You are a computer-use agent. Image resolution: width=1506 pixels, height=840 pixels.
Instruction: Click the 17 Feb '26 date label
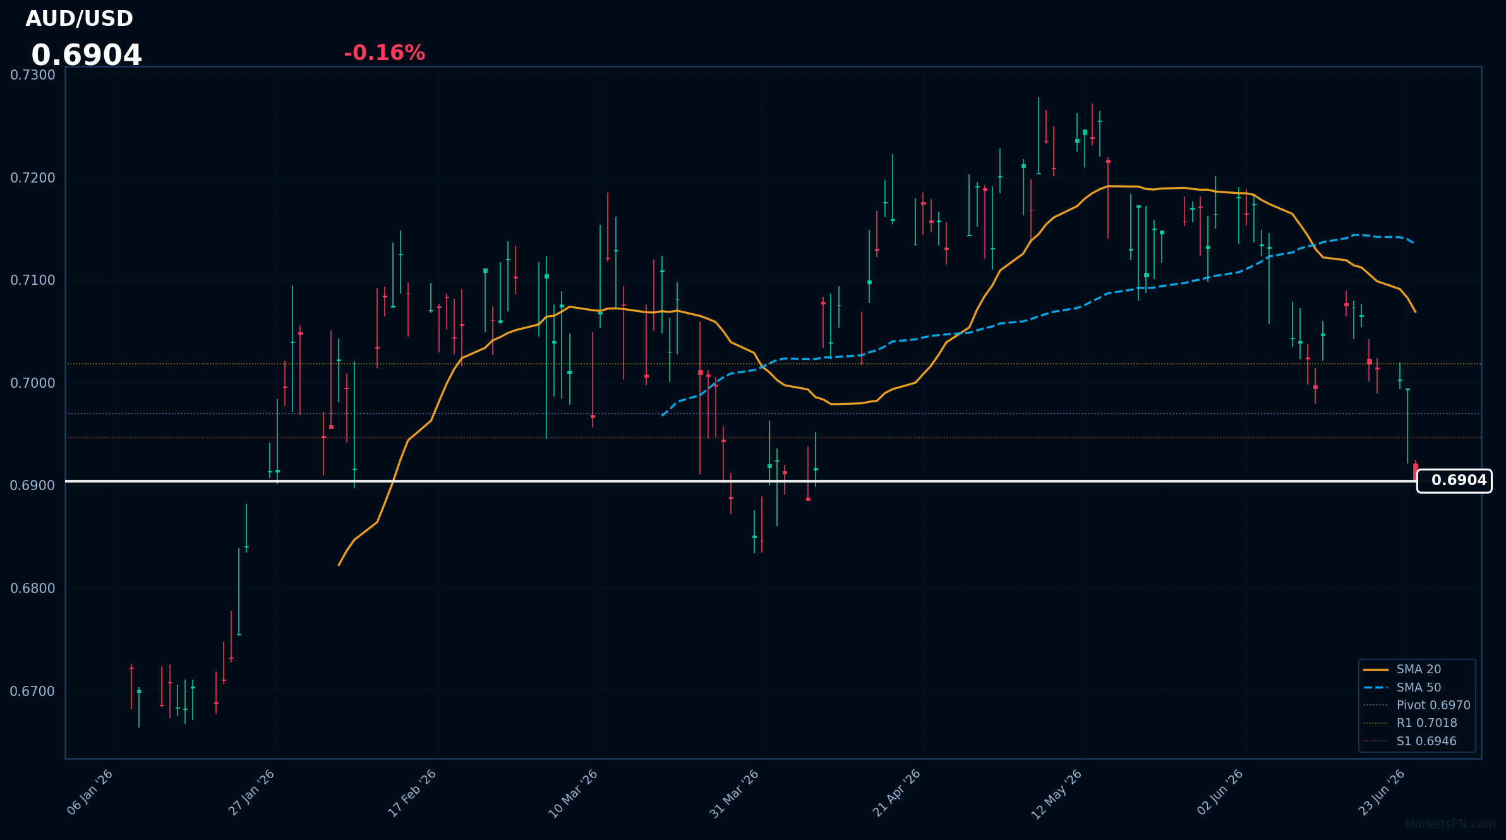[413, 793]
